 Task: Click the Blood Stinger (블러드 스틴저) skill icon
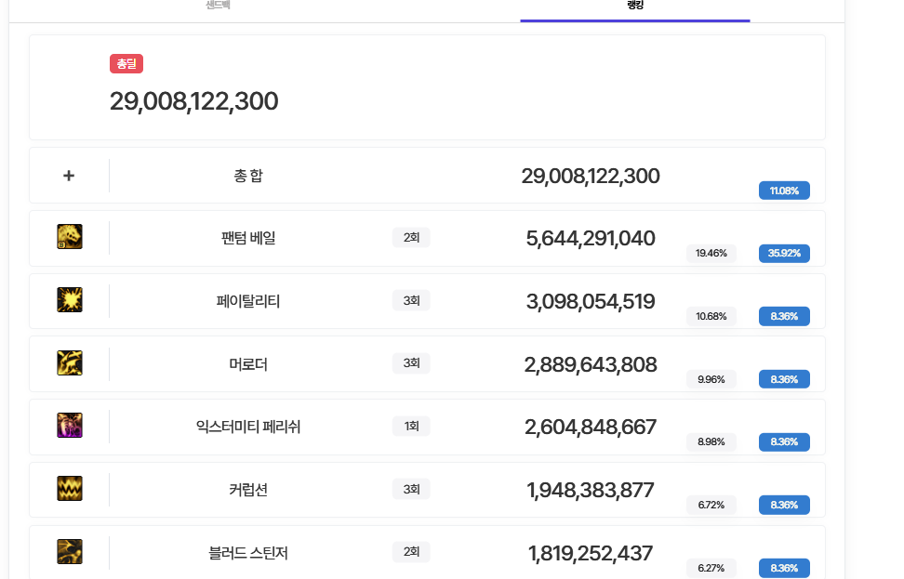[70, 551]
